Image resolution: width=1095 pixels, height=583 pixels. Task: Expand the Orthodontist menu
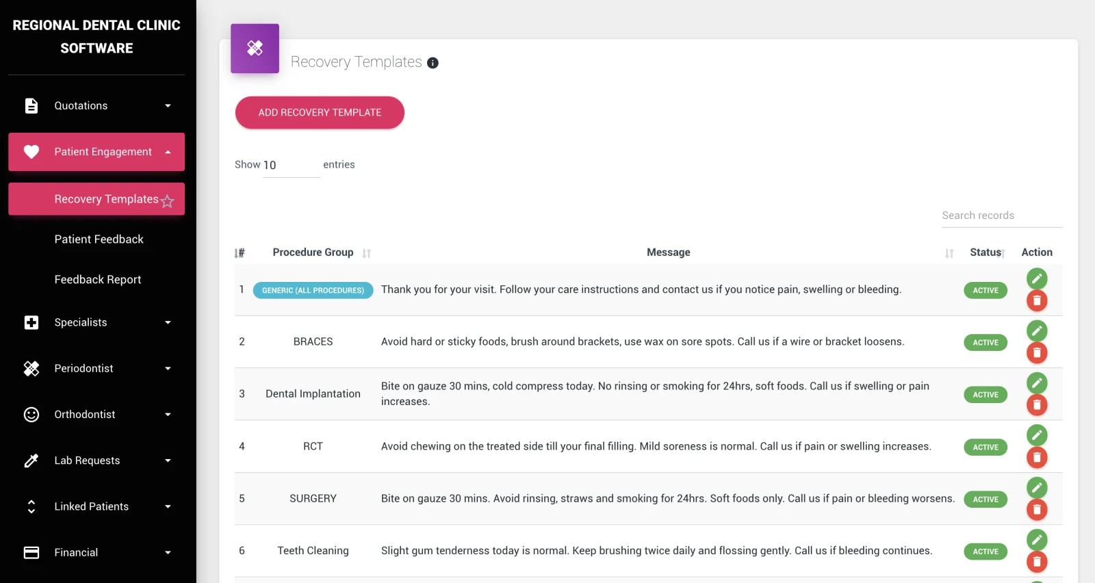(96, 415)
